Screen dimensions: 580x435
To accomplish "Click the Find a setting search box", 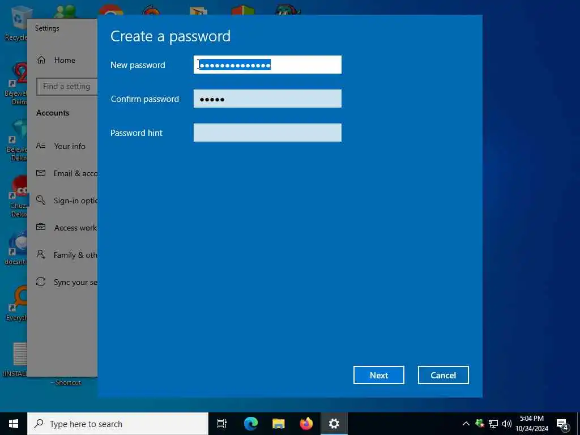I will click(67, 87).
